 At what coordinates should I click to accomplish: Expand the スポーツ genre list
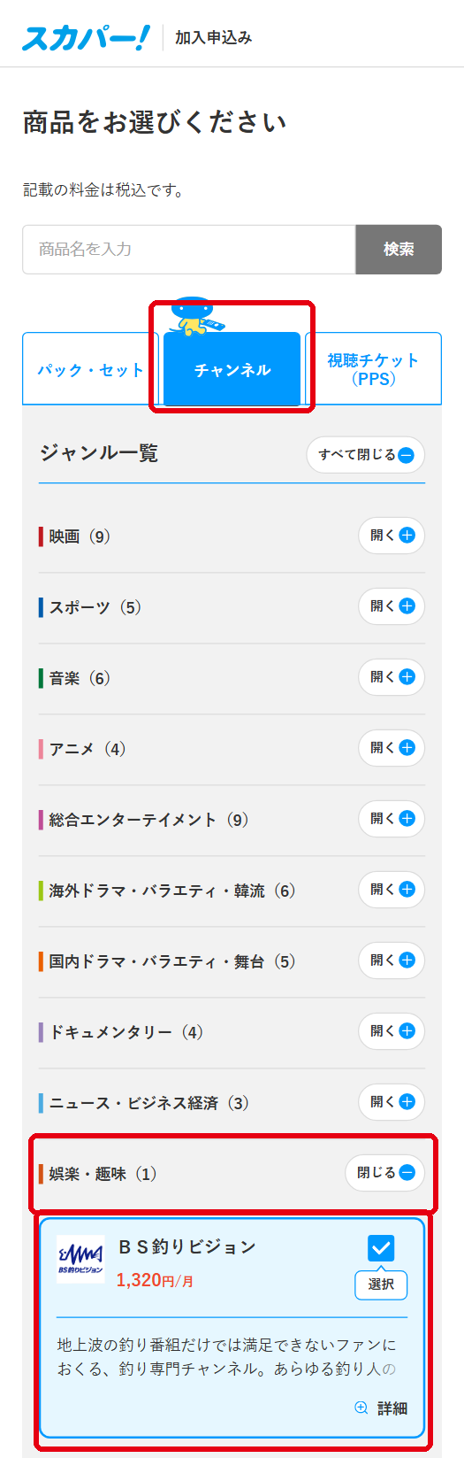(x=392, y=606)
